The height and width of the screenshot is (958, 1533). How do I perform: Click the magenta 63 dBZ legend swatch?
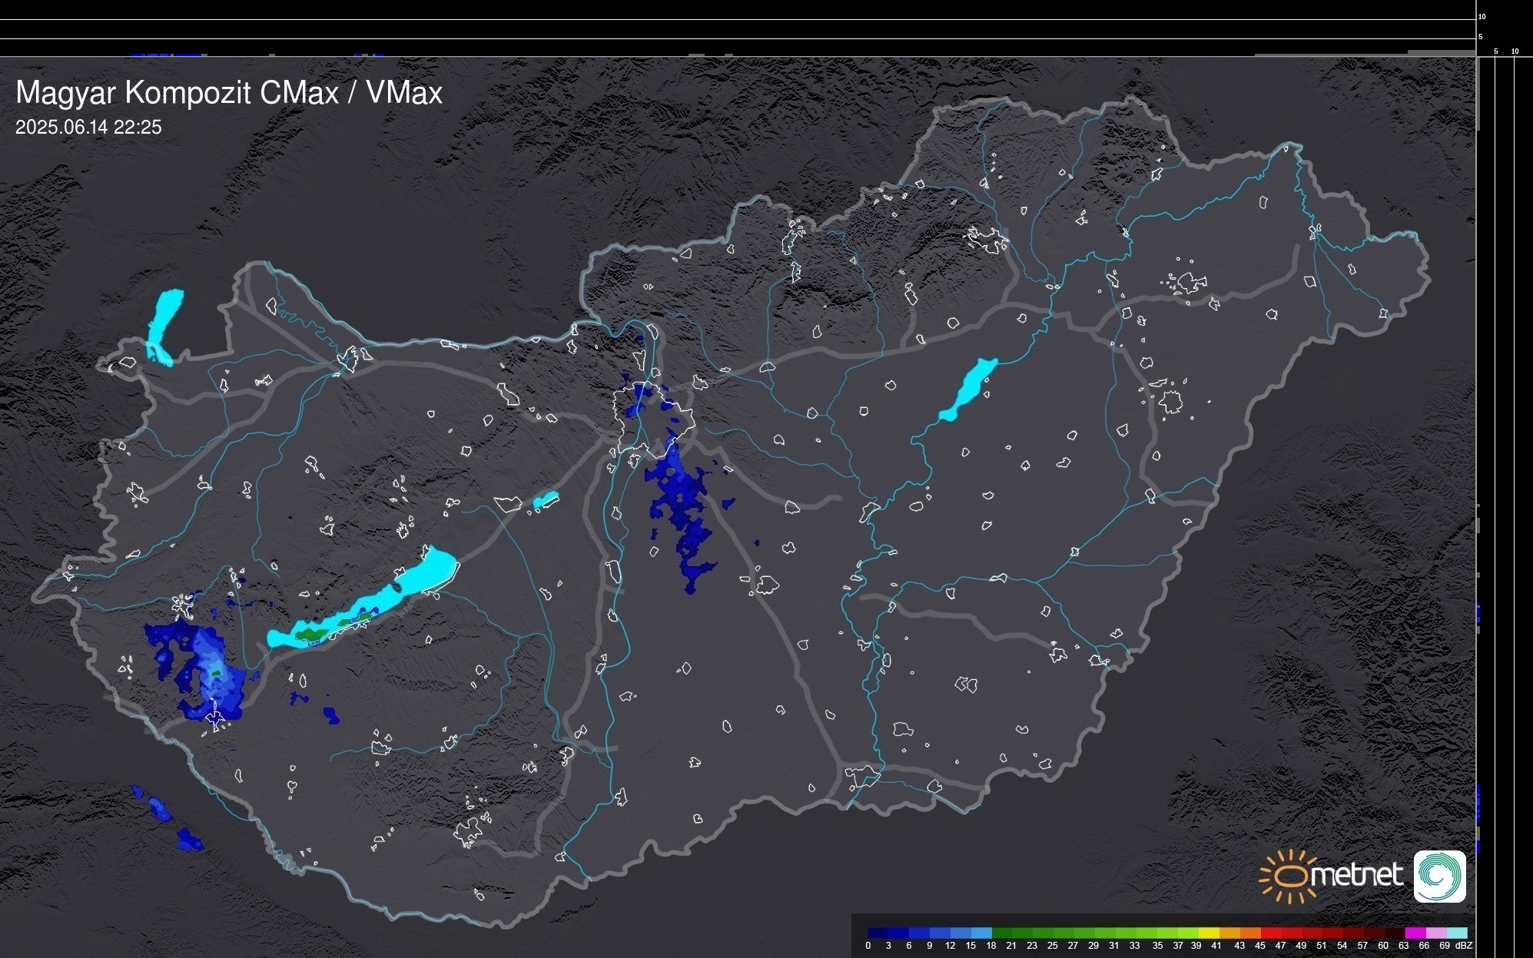click(1414, 933)
